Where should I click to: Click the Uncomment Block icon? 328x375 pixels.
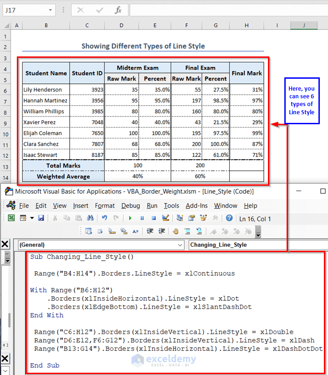click(199, 231)
